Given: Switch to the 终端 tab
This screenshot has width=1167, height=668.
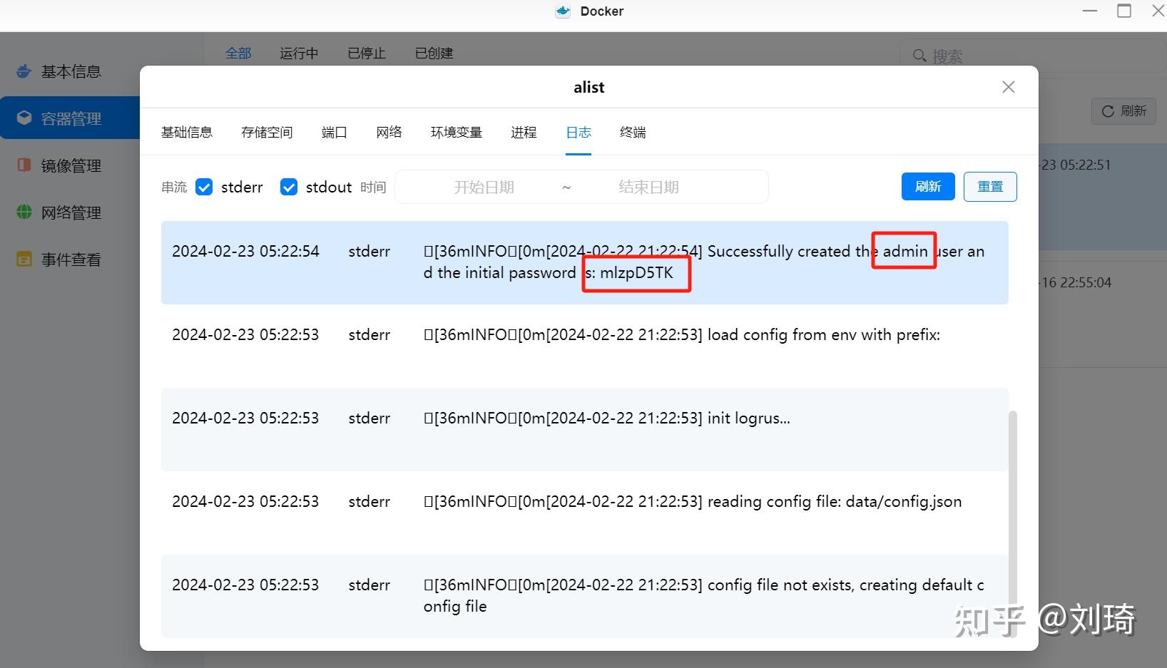Looking at the screenshot, I should [632, 132].
